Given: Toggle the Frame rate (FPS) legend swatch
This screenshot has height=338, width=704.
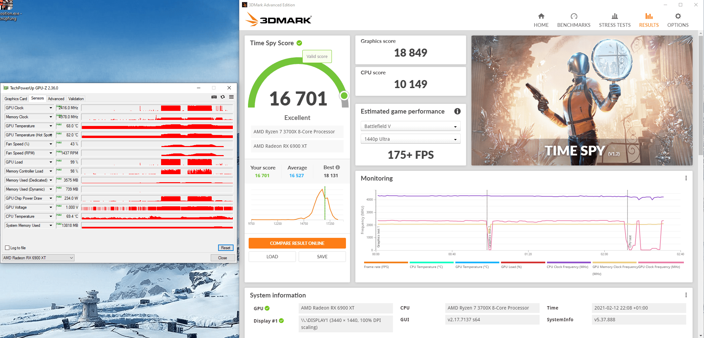Looking at the screenshot, I should tap(386, 262).
